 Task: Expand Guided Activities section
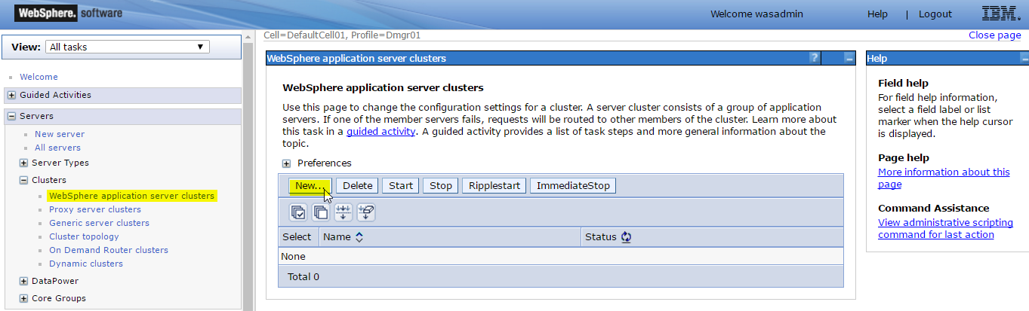[x=12, y=95]
